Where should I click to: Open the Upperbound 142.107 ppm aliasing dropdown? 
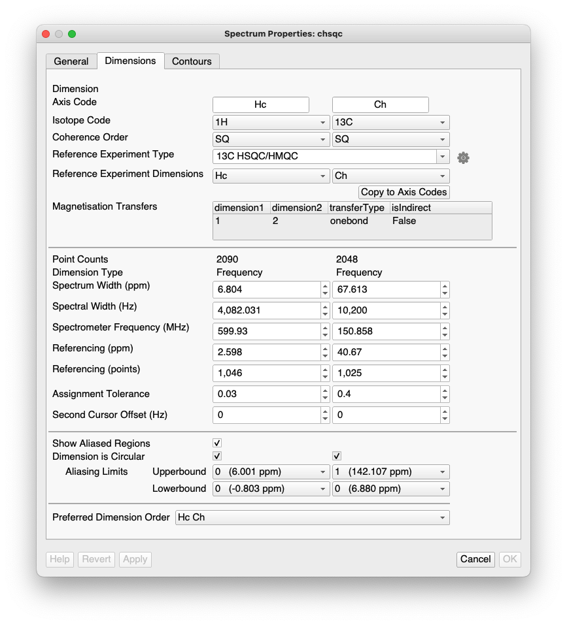(x=390, y=472)
